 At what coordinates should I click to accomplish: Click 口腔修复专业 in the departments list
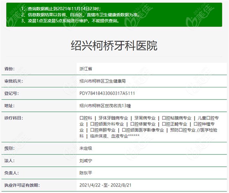(143, 124)
